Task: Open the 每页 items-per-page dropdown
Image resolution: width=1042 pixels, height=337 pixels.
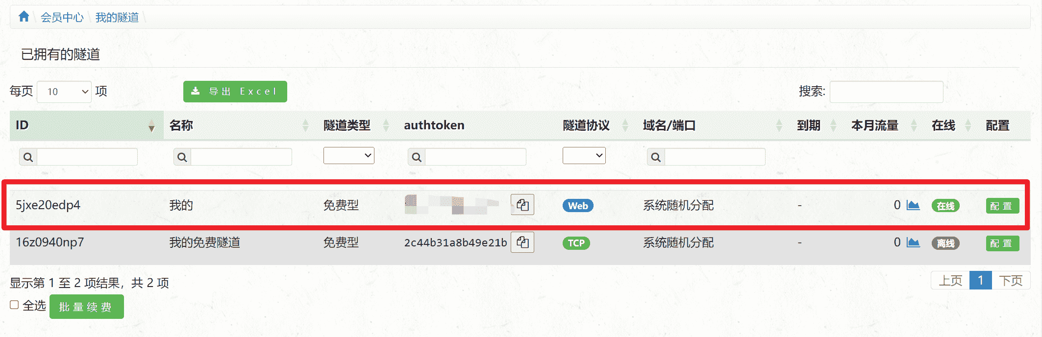Action: 64,92
